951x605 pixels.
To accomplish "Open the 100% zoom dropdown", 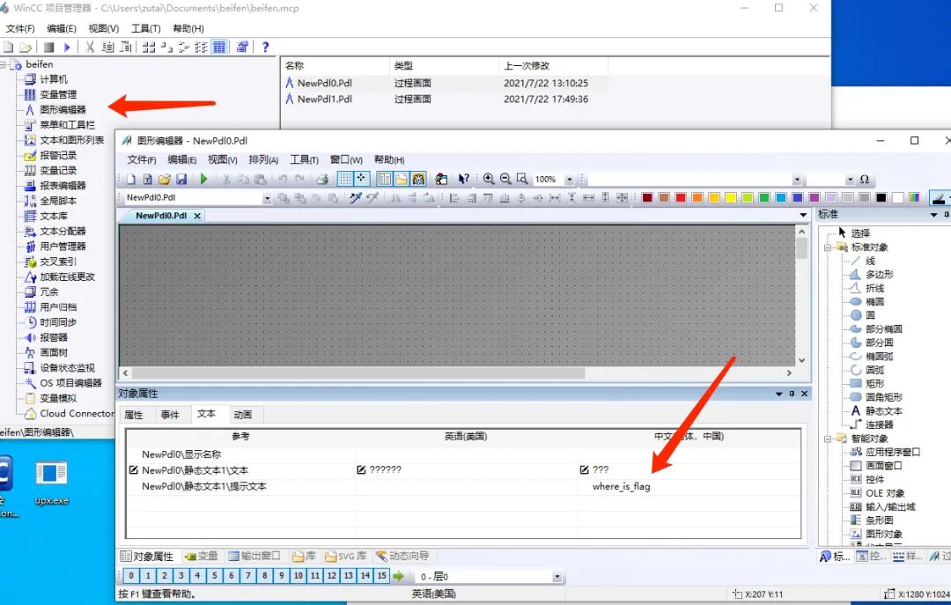I will 569,180.
